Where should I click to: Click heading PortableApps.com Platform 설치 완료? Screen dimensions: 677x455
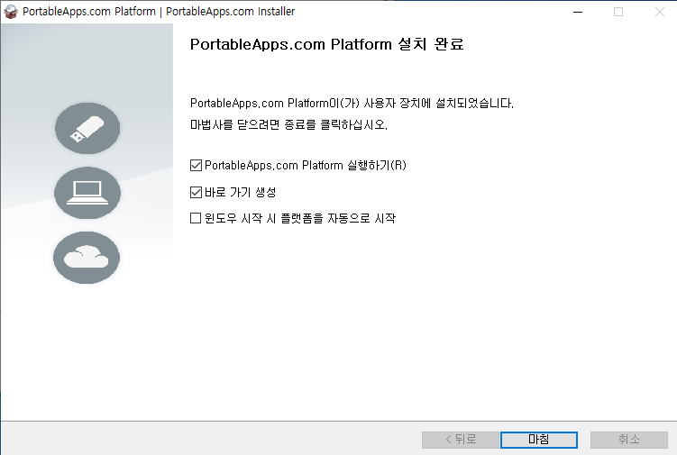[327, 44]
